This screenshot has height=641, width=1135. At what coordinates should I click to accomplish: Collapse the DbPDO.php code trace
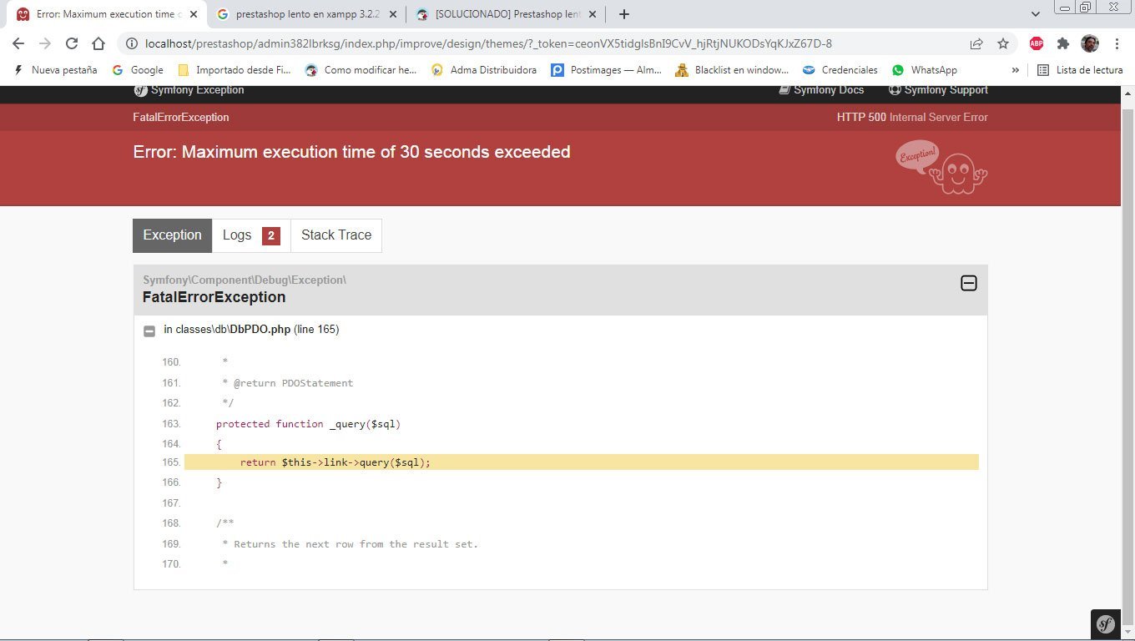pyautogui.click(x=149, y=331)
